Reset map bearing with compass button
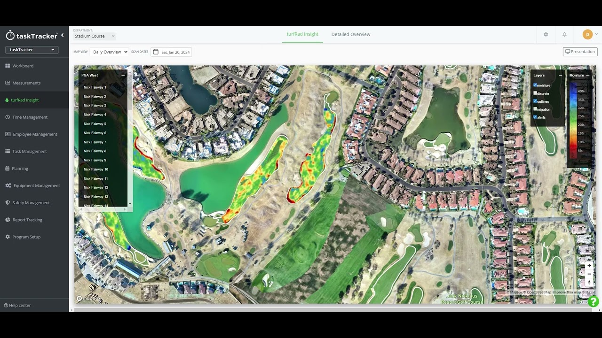The image size is (602, 338). tap(589, 282)
